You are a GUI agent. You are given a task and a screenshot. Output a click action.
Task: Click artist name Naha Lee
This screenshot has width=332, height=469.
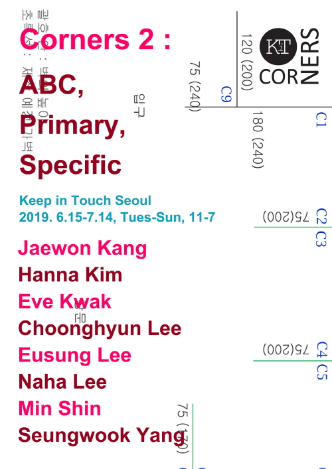(x=62, y=381)
